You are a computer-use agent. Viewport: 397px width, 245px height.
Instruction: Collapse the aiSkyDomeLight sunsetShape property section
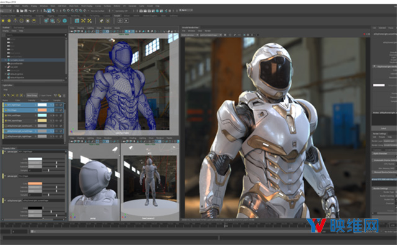pyautogui.click(x=5, y=200)
